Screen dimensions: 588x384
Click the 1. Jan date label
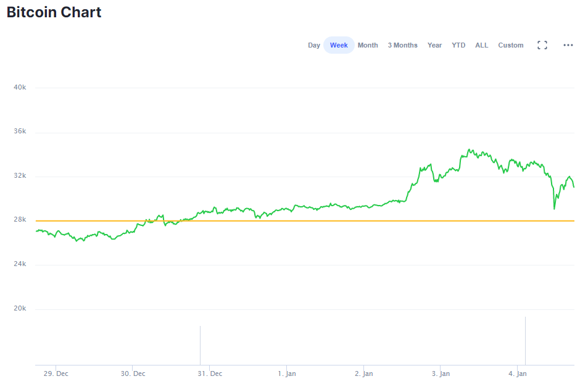(287, 374)
